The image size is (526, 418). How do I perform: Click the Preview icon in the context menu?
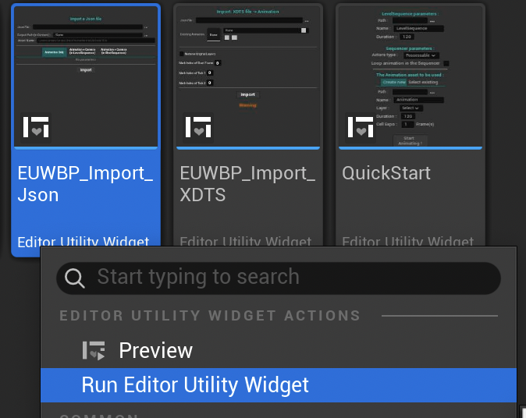point(94,351)
